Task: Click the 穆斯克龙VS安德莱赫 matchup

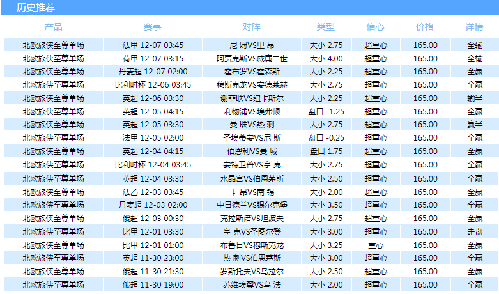Action: point(252,84)
